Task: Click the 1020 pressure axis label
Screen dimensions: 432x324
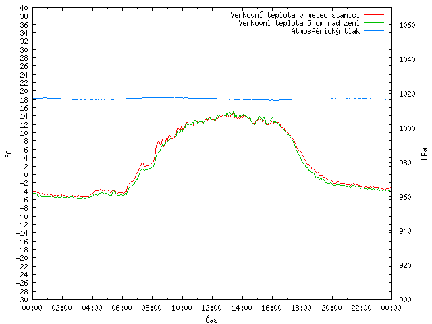Action: coord(407,94)
